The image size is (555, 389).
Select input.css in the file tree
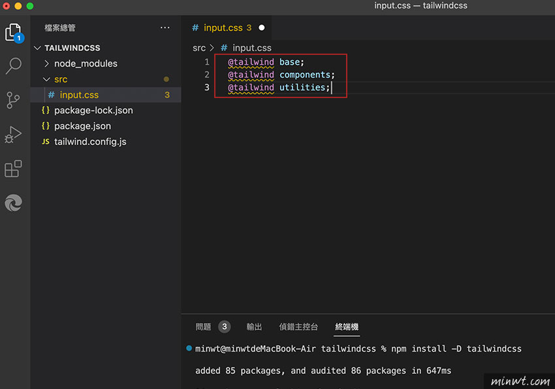[106, 95]
